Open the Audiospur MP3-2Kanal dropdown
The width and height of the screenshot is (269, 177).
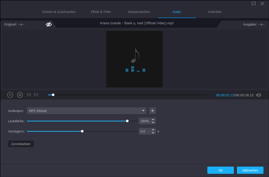(x=87, y=111)
